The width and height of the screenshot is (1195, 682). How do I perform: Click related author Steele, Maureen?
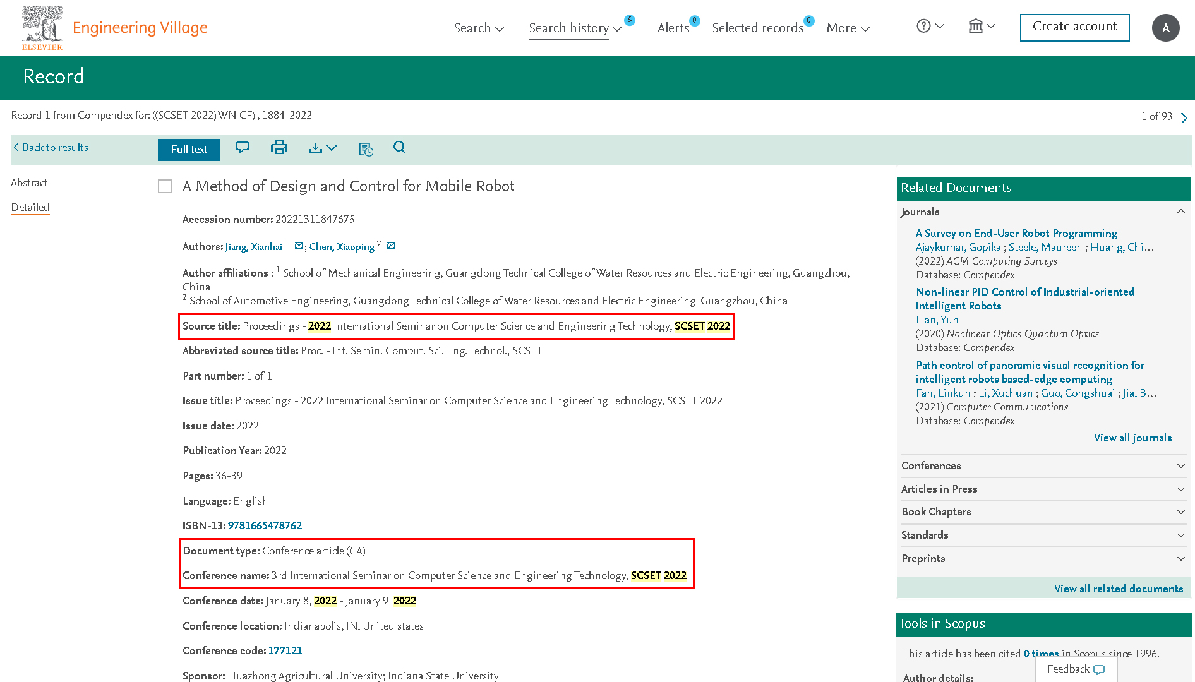tap(1045, 247)
